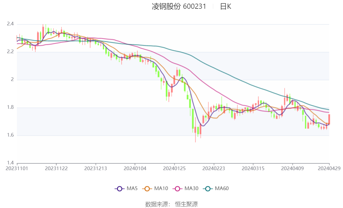
Task: Click the MA10 legend text
Action: 161,189
